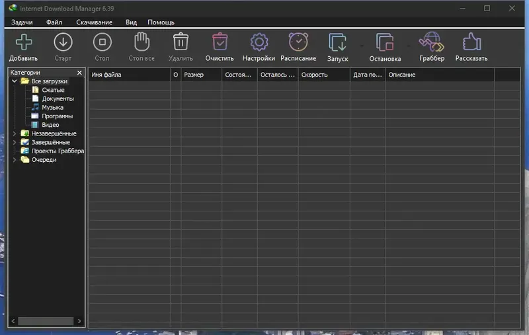The height and width of the screenshot is (335, 529).
Task: Click the Очереди folder icon
Action: (24, 160)
